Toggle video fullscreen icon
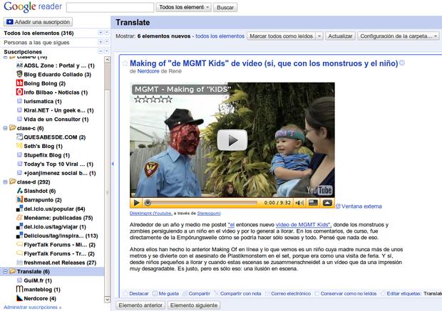Image resolution: width=442 pixels, height=311 pixels. (x=313, y=202)
